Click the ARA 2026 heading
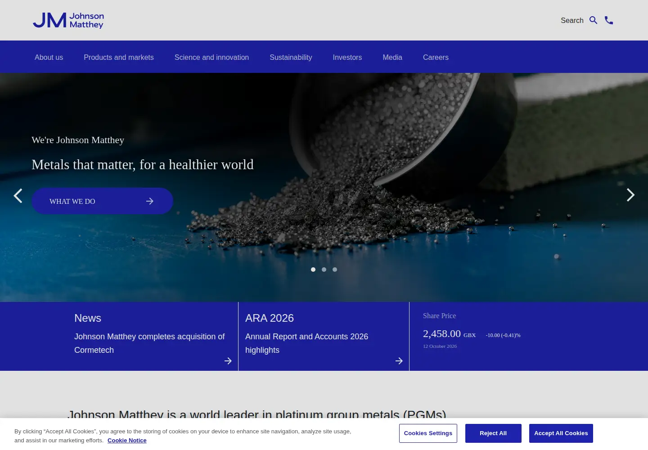Viewport: 648px width, 450px height. [x=270, y=318]
